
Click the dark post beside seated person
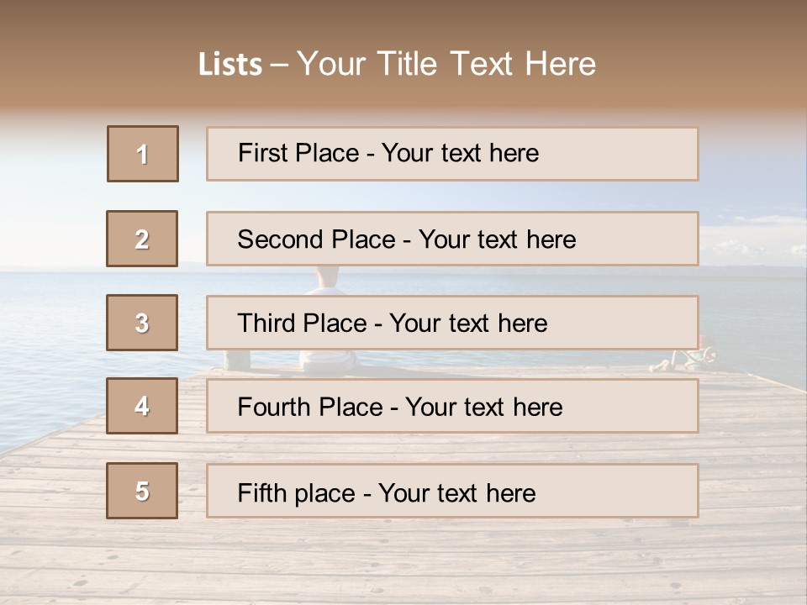pyautogui.click(x=238, y=360)
